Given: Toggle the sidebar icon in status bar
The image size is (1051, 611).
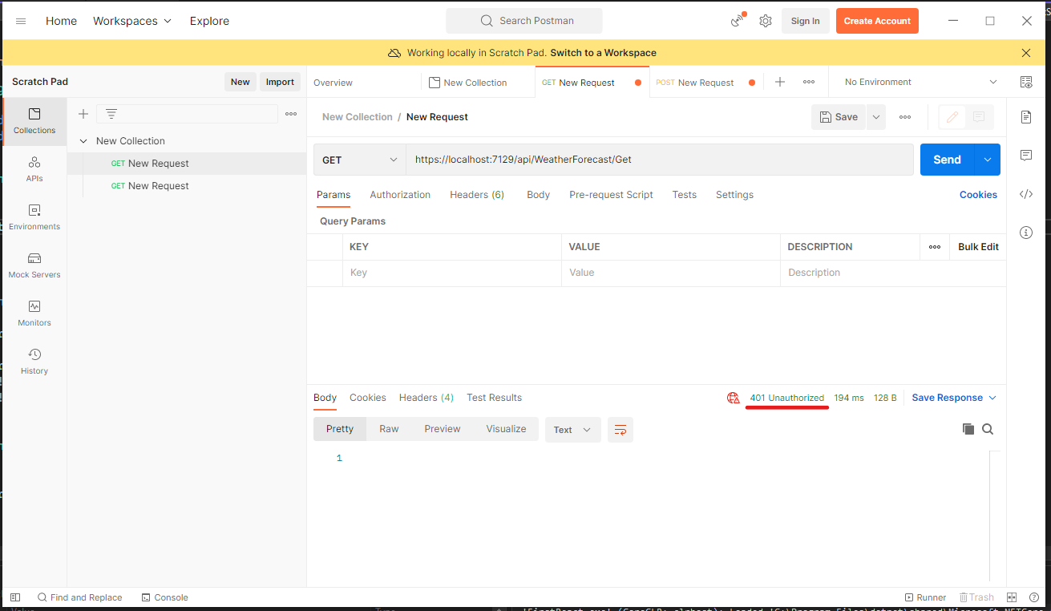Looking at the screenshot, I should tap(15, 597).
